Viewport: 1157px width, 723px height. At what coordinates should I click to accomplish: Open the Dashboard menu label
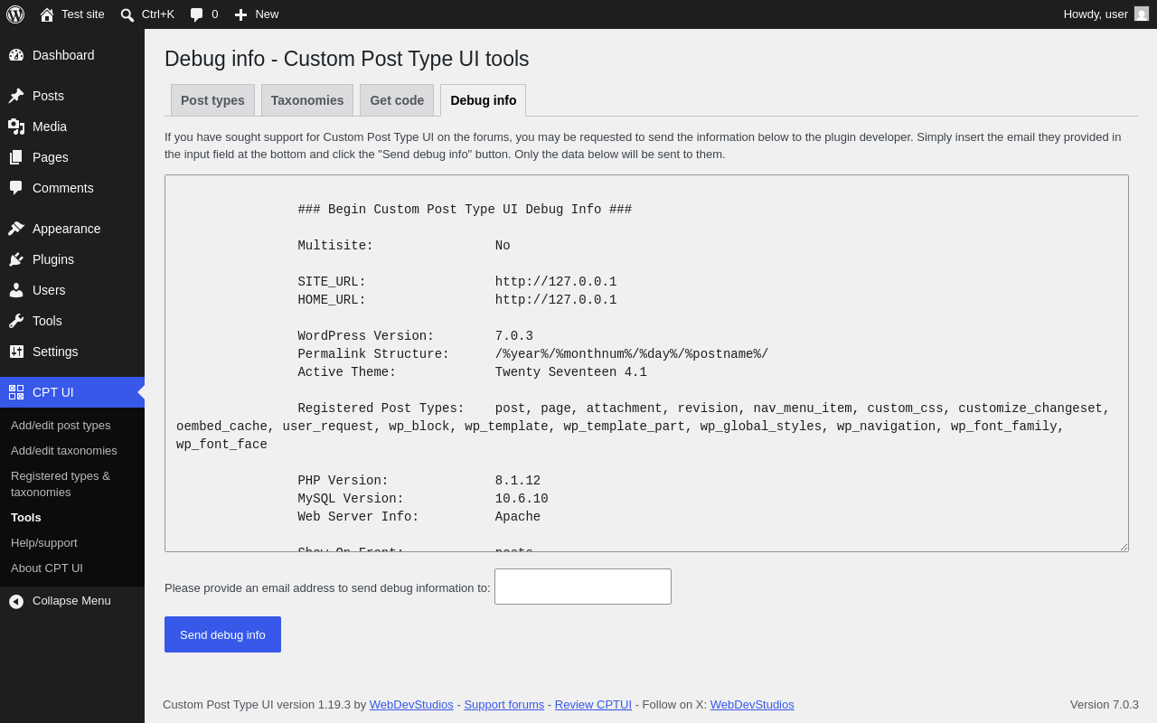click(63, 55)
